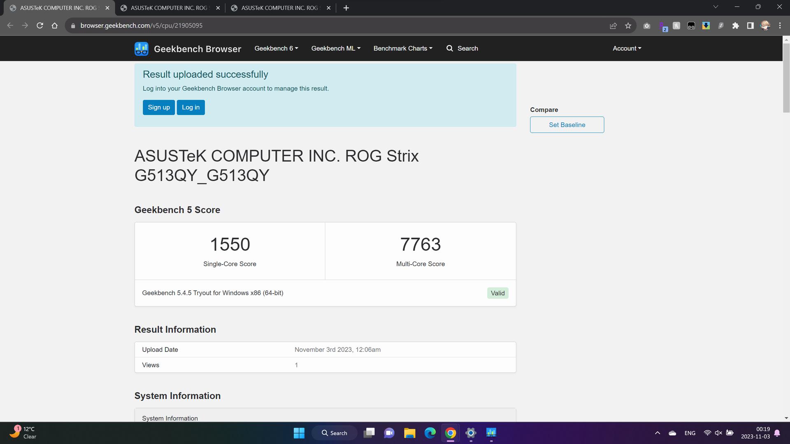Click the Geekbench Browser logo icon
Image resolution: width=790 pixels, height=444 pixels.
(x=141, y=49)
